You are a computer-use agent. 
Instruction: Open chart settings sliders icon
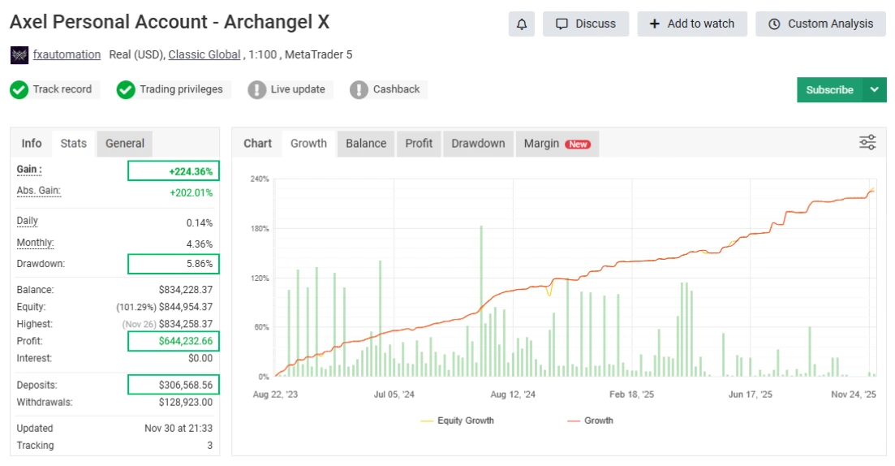867,143
